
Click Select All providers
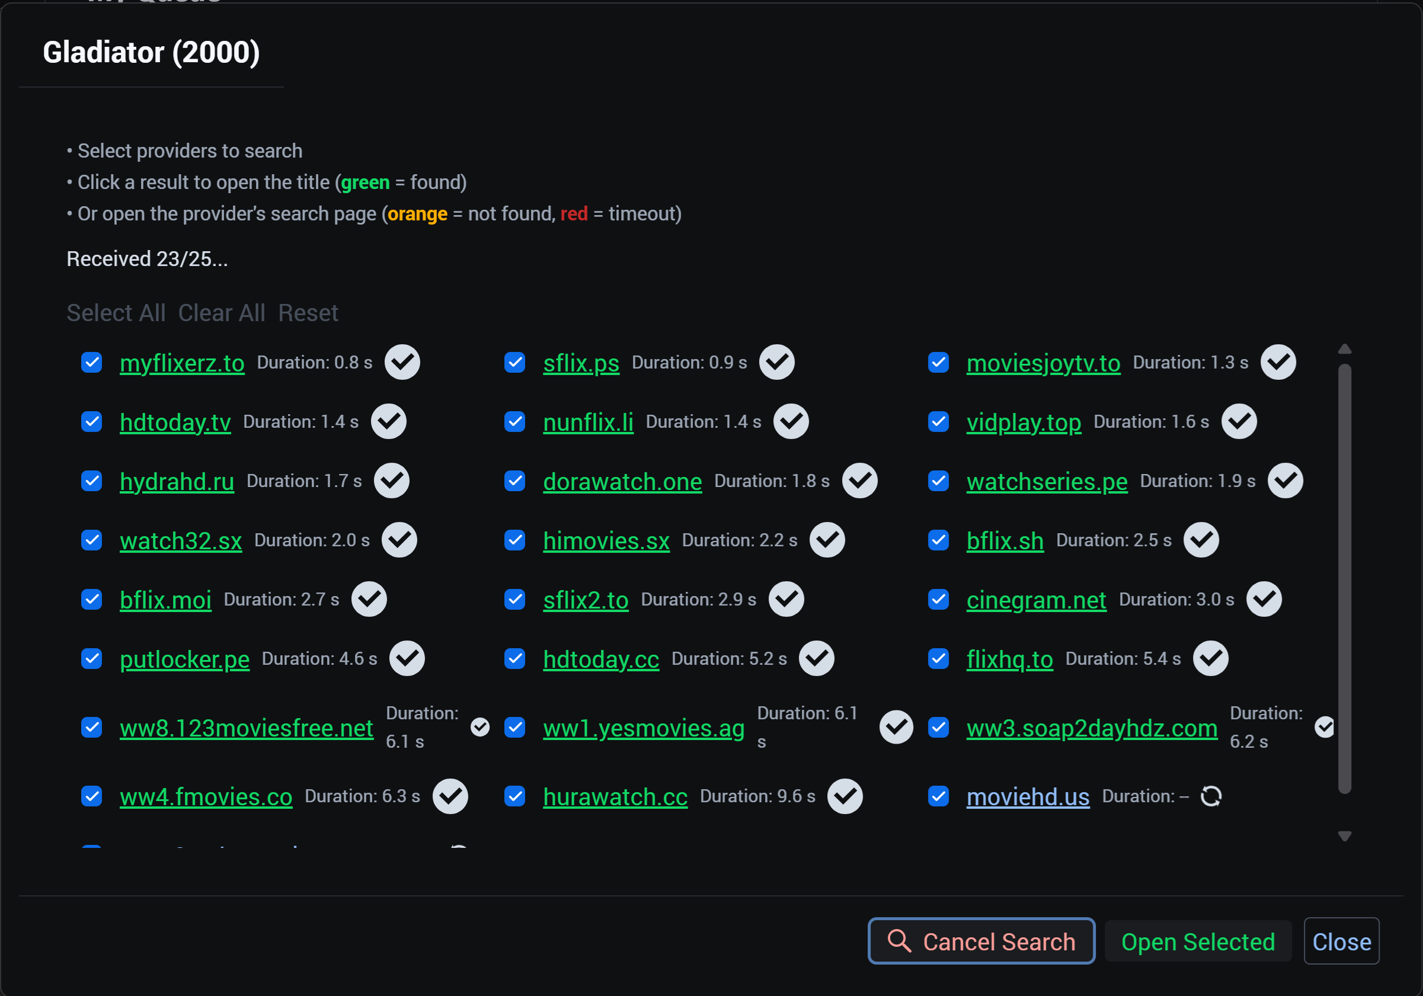[116, 313]
